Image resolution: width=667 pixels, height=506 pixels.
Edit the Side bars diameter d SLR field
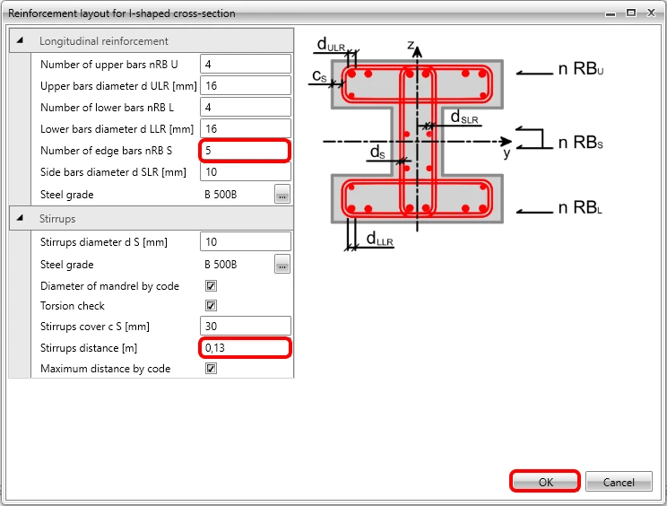246,172
